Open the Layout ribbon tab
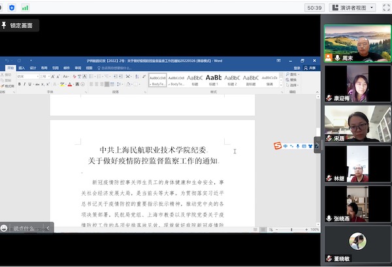The image size is (392, 267). point(44,68)
